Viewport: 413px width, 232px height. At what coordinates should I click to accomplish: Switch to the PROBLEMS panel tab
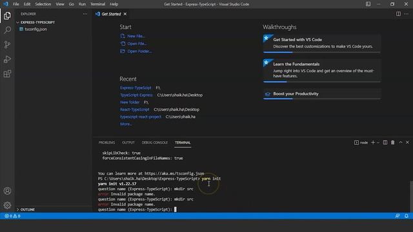pos(106,142)
